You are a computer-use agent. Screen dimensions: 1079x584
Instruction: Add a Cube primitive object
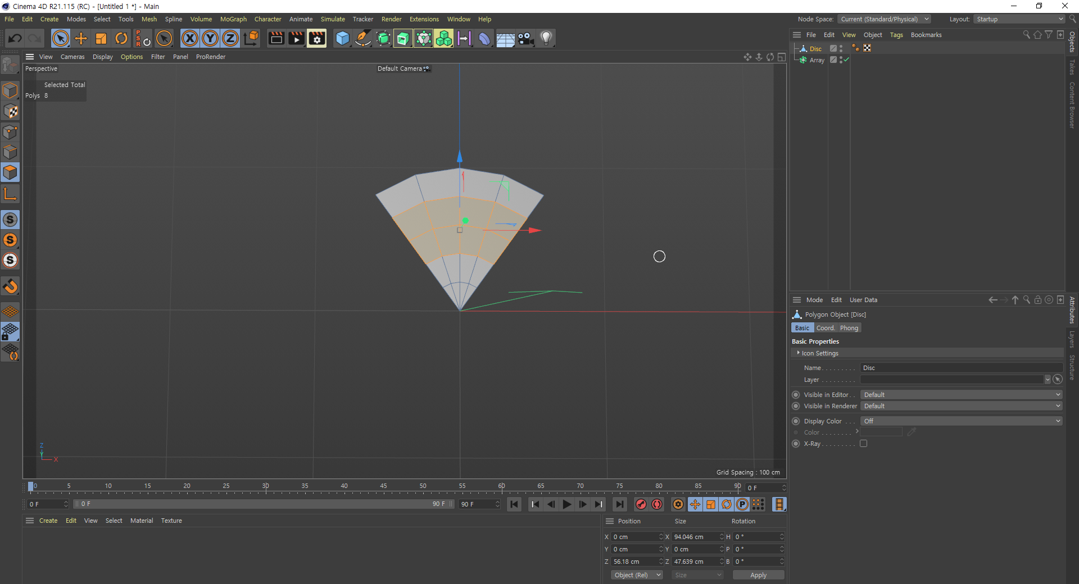[x=342, y=38]
